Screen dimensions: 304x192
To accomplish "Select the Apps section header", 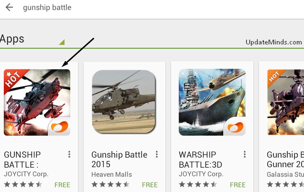I will 12,39.
